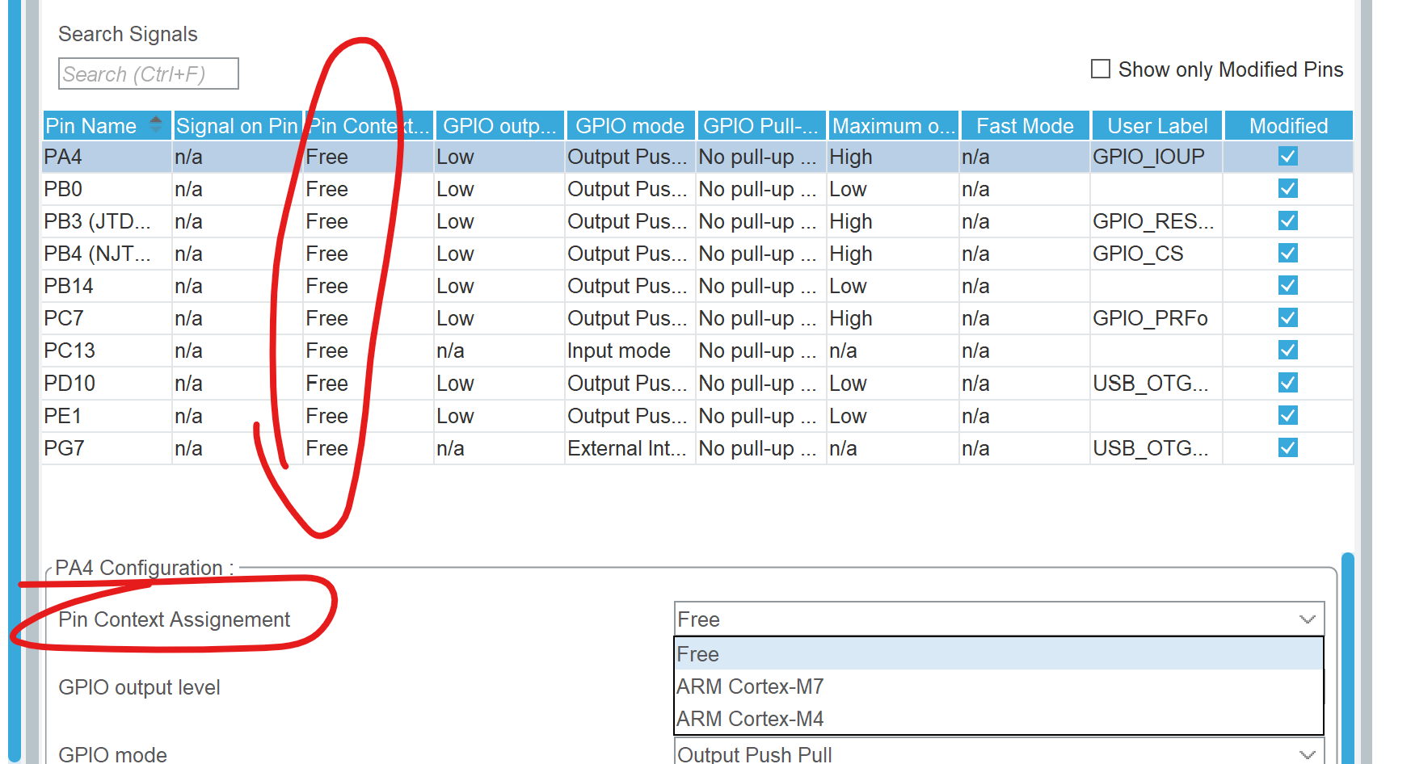Click the User Label column header
1411x764 pixels.
coord(1156,125)
